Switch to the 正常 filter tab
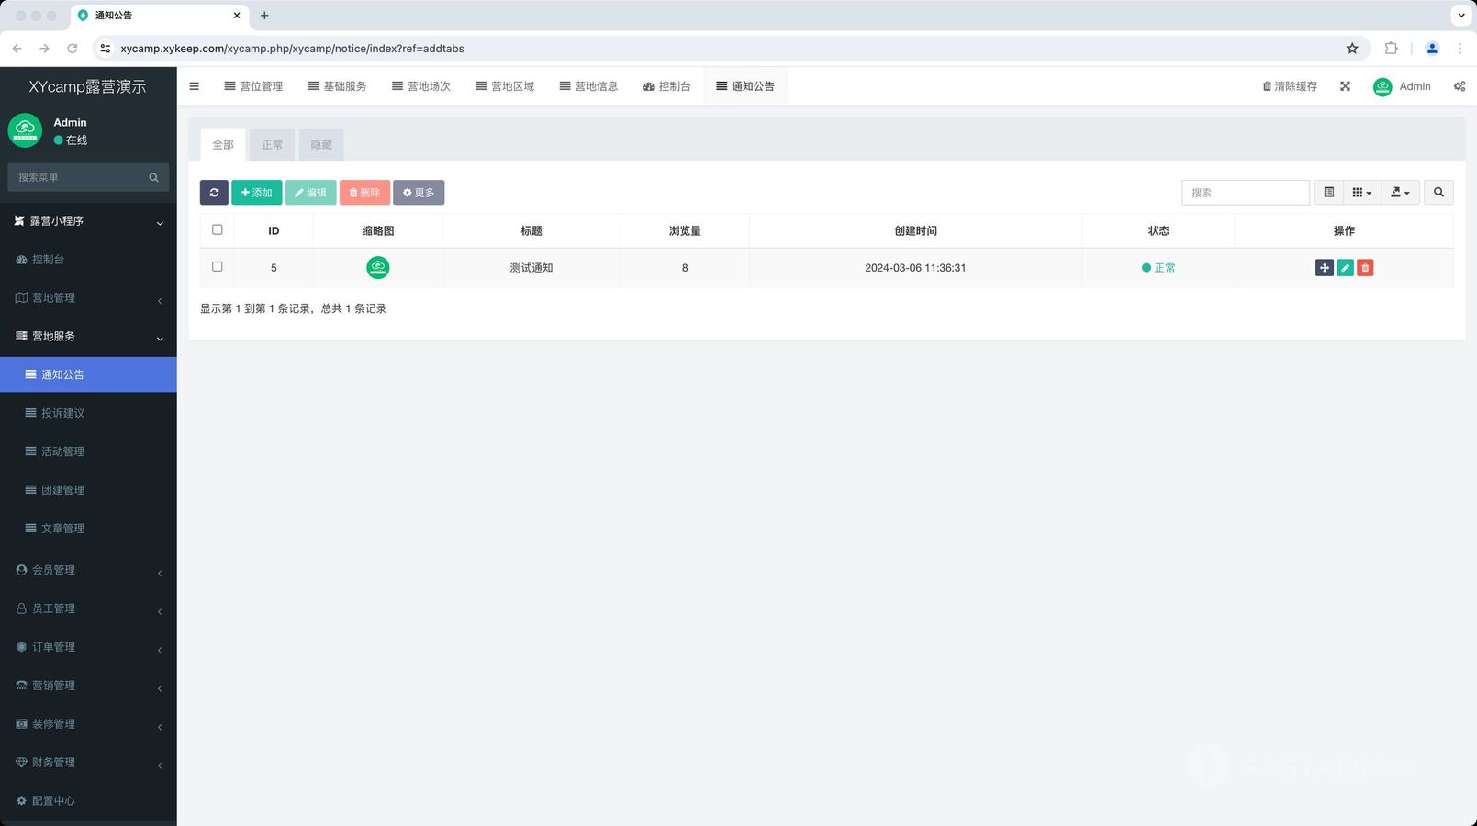Image resolution: width=1477 pixels, height=826 pixels. pyautogui.click(x=273, y=145)
